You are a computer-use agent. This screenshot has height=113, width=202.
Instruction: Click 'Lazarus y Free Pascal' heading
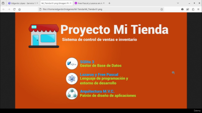tap(99, 74)
